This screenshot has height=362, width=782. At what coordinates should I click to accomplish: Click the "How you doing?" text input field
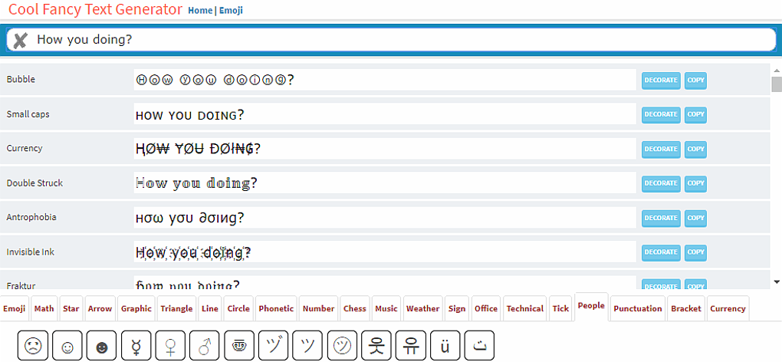pyautogui.click(x=399, y=40)
